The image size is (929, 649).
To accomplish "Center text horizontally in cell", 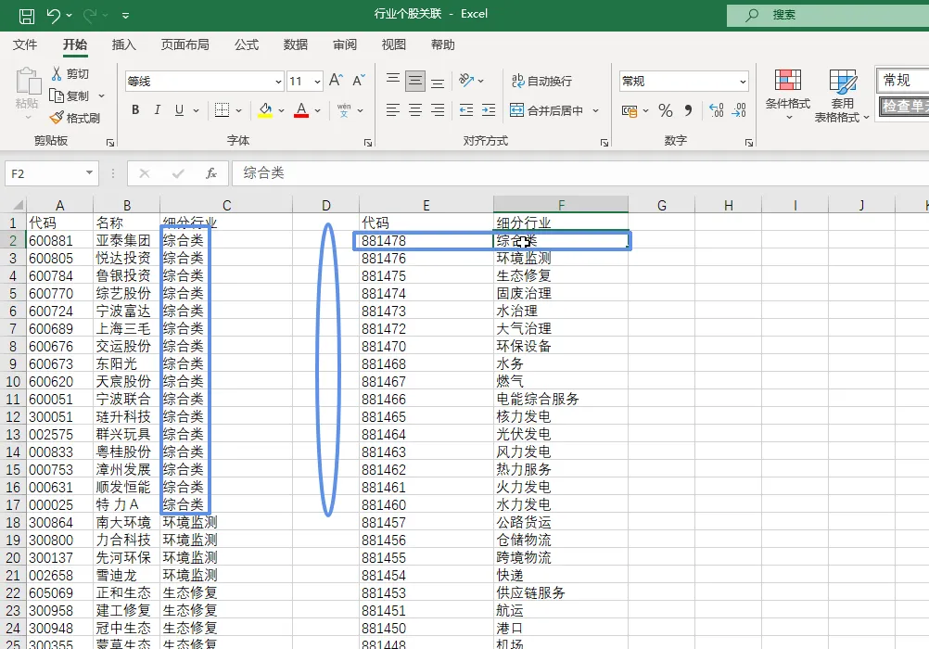I will [415, 109].
